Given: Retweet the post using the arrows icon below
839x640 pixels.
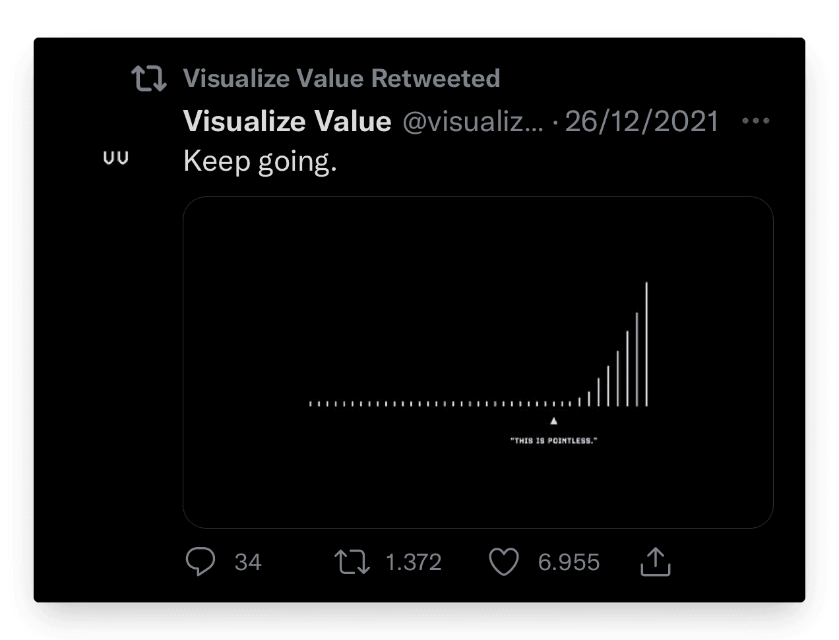Looking at the screenshot, I should (x=352, y=562).
